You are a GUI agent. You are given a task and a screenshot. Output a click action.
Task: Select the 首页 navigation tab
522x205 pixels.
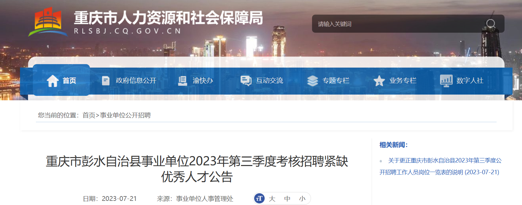pos(61,80)
